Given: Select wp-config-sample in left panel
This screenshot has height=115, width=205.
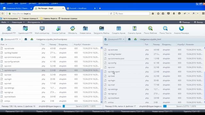Looking at the screenshot, I should click(50, 62).
